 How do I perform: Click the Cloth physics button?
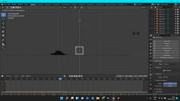coord(166,46)
